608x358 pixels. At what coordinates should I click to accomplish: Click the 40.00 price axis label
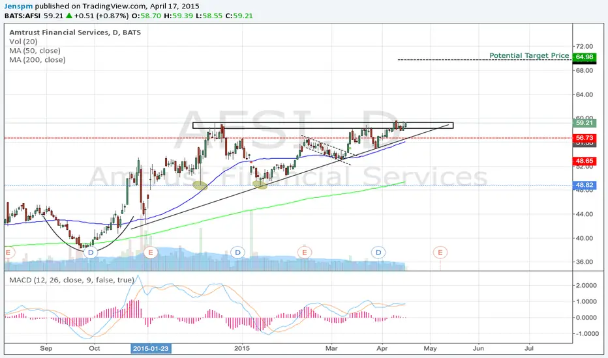[x=585, y=238]
